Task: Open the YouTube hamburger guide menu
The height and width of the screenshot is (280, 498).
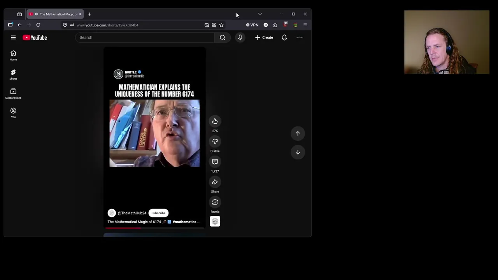Action: tap(13, 37)
